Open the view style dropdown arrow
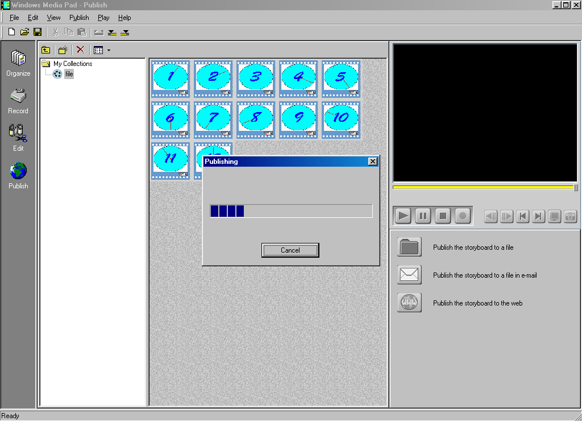The height and width of the screenshot is (421, 582). [109, 50]
